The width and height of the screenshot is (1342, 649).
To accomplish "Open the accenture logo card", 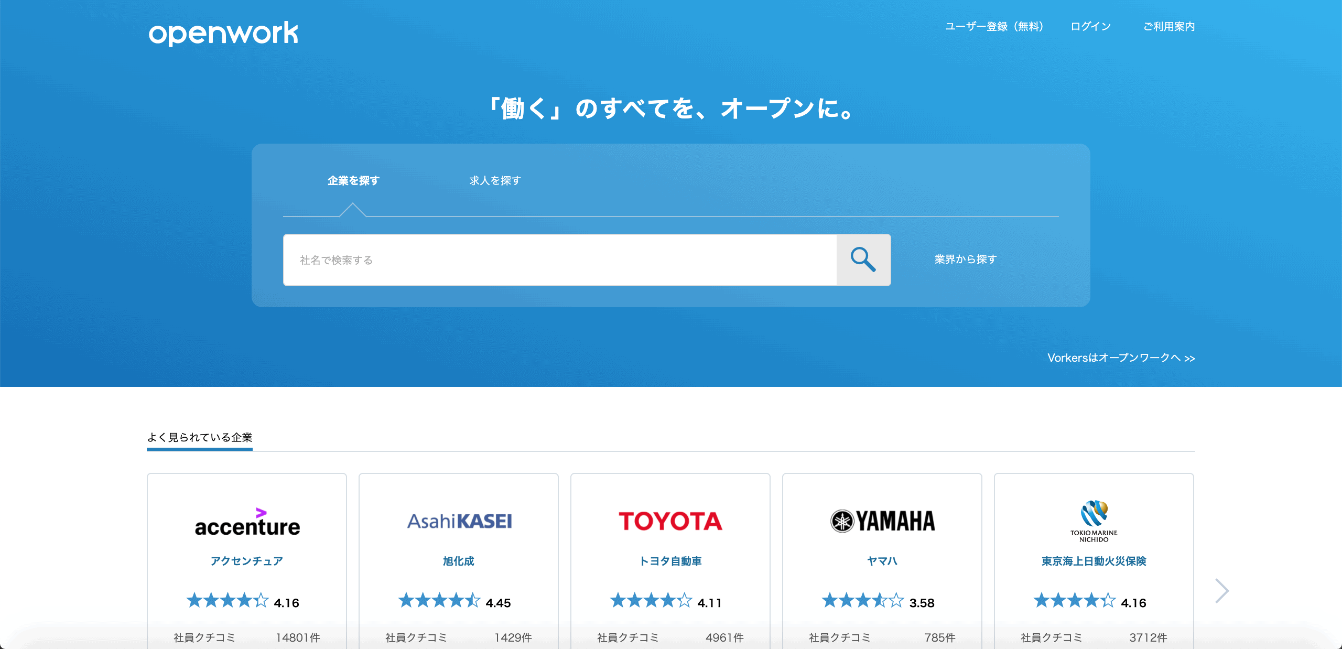I will point(247,522).
